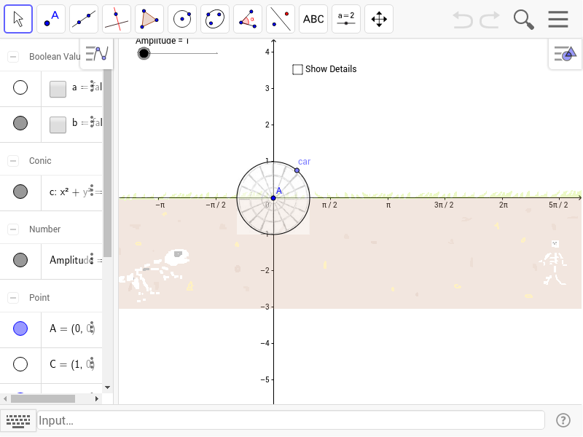Collapse the Conic section
This screenshot has width=583, height=437.
pyautogui.click(x=12, y=160)
